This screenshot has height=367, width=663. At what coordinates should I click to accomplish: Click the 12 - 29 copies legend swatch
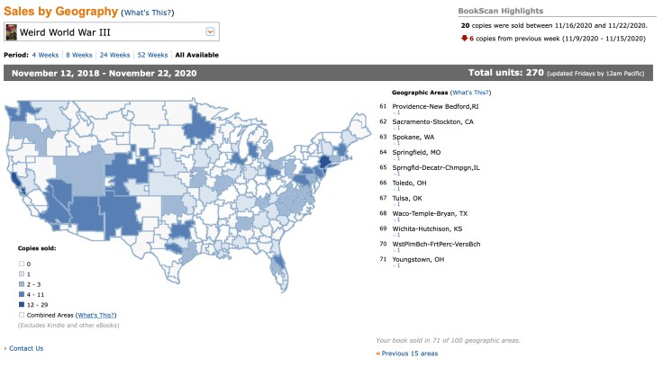(x=21, y=303)
